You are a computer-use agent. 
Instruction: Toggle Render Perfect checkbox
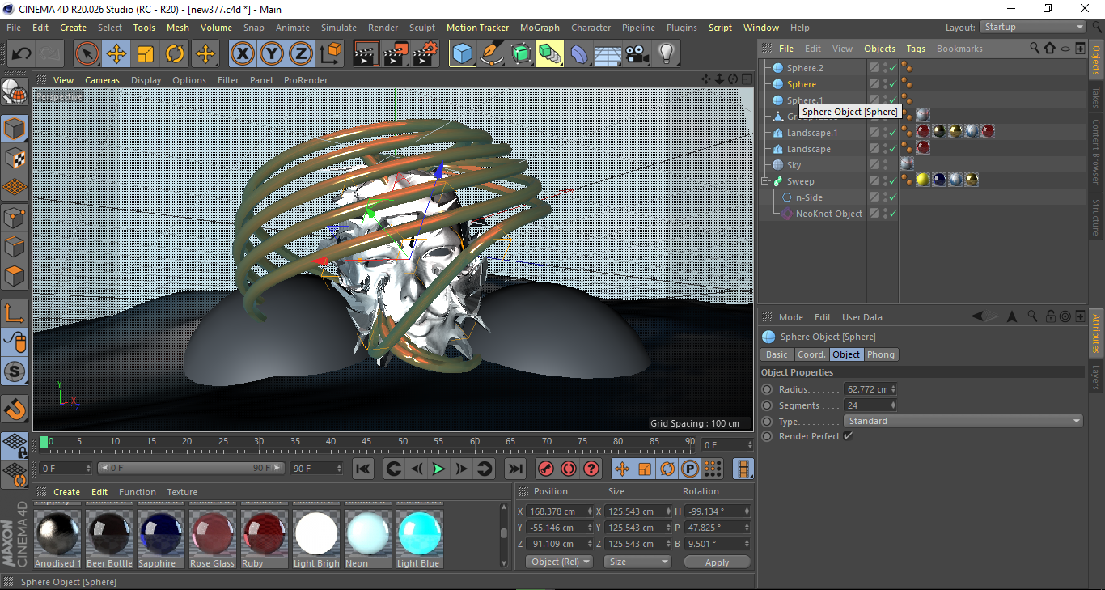coord(848,436)
